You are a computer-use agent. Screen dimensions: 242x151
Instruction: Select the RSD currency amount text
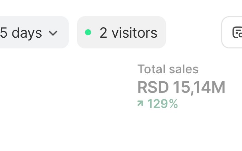tap(181, 87)
